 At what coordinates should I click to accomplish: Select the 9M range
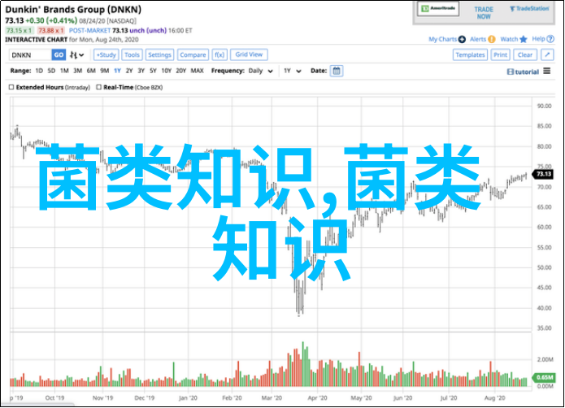pos(105,71)
